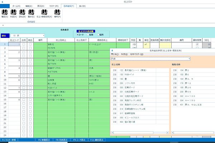Screen dimensions: 215x143
Task: Select 石膏ボード in the 仕上名称 list
Action: click(140, 88)
